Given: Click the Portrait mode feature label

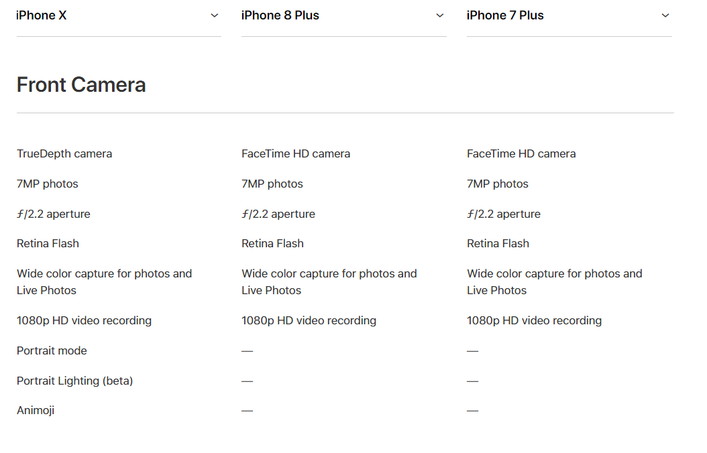Looking at the screenshot, I should point(52,350).
